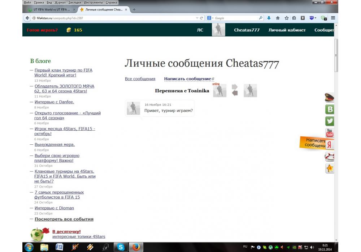Viewport: 361px width, 252px height.
Task: Open the Firefox downloads arrow
Action: pyautogui.click(x=269, y=18)
